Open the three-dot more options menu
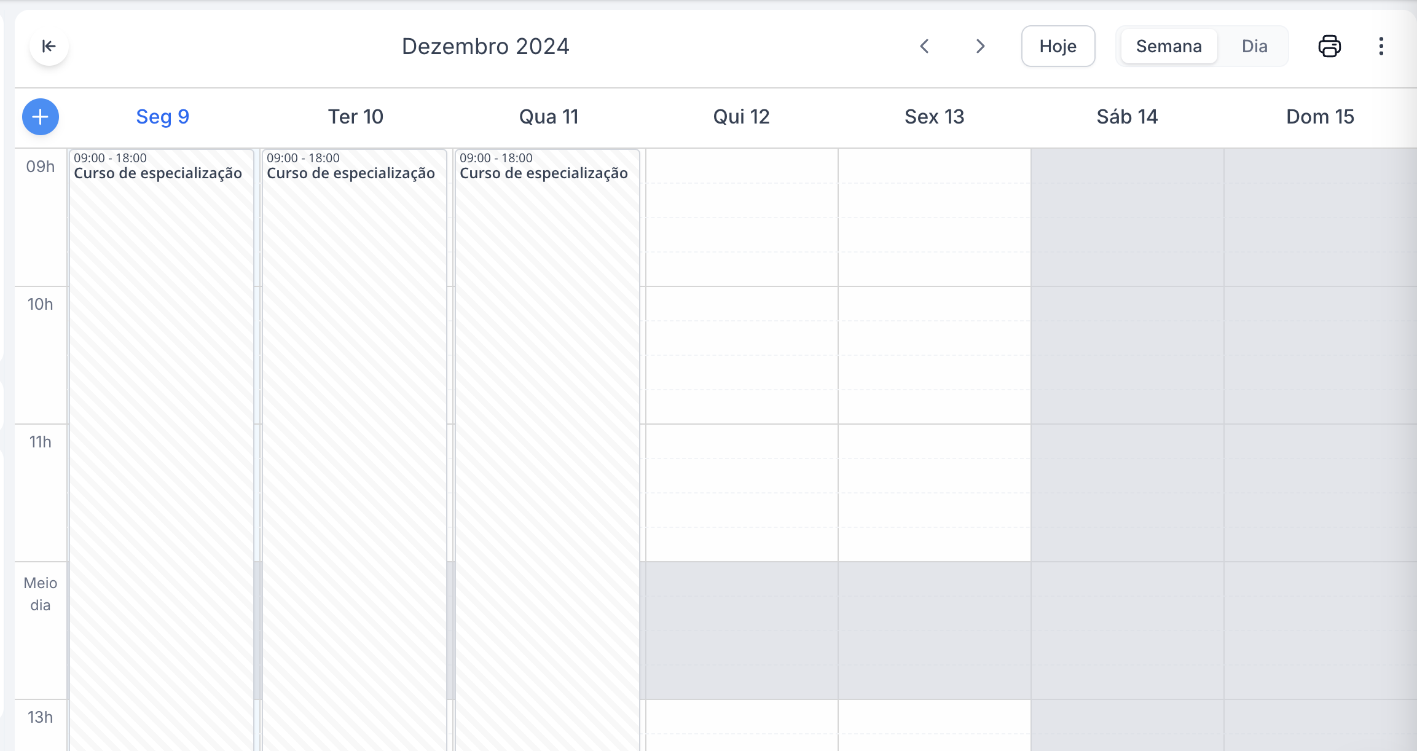Image resolution: width=1417 pixels, height=751 pixels. [x=1381, y=46]
